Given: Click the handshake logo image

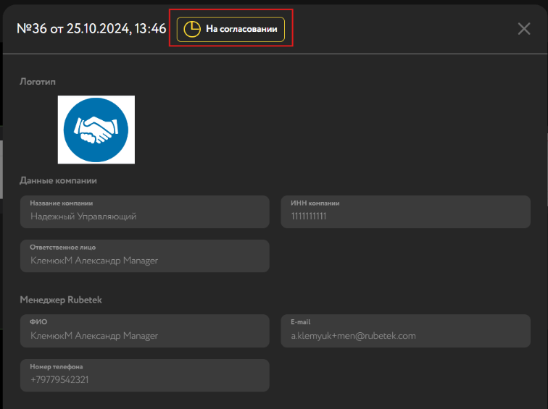Looking at the screenshot, I should click(96, 130).
